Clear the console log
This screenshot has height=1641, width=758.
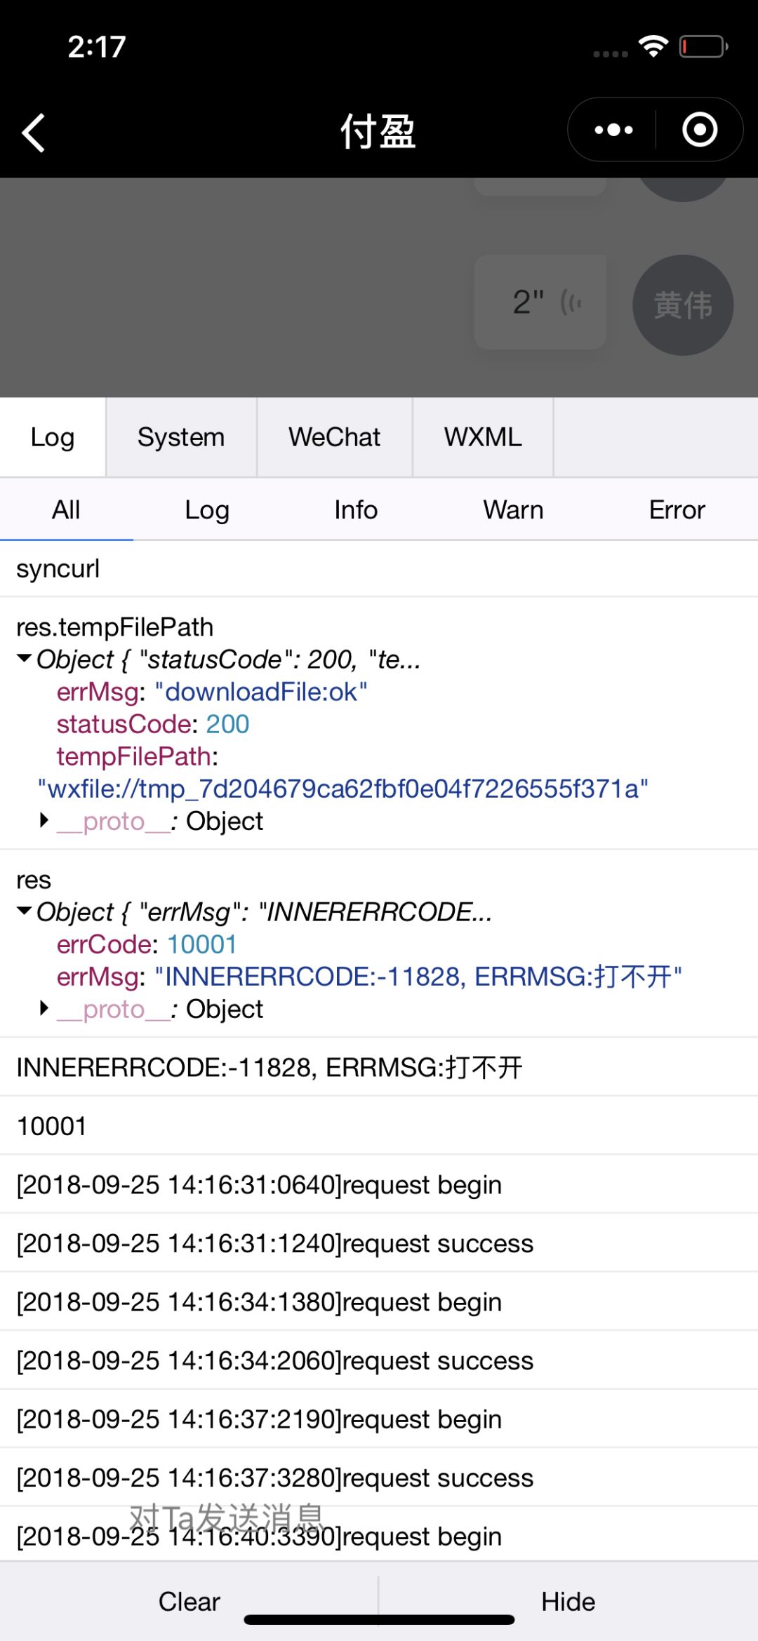click(x=189, y=1602)
